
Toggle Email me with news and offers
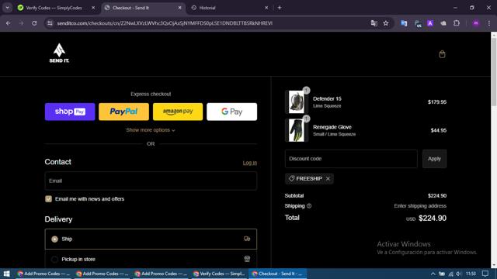point(48,199)
